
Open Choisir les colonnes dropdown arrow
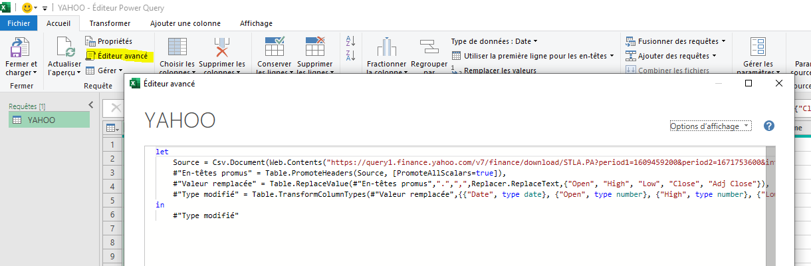(x=193, y=72)
